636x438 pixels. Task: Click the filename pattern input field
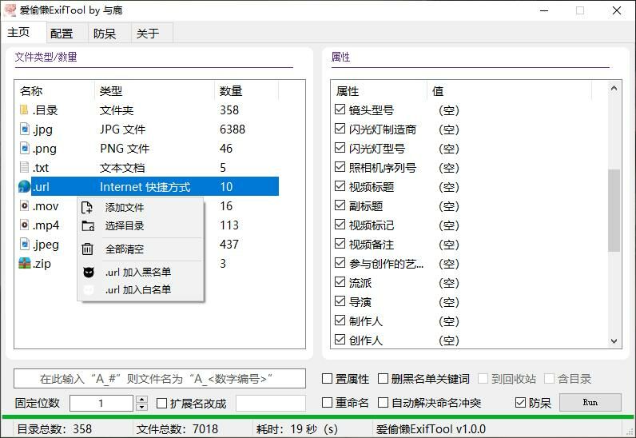pos(160,378)
